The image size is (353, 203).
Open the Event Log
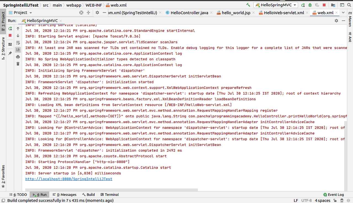tap(334, 194)
